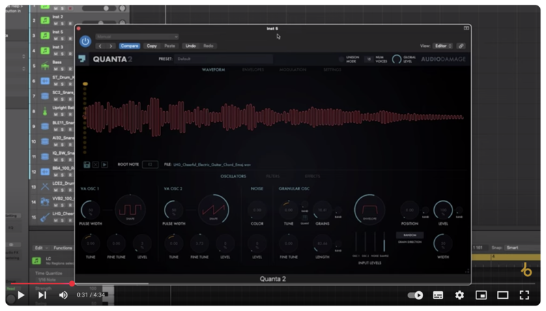Open the View Editor dropdown
546x311 pixels.
(442, 46)
